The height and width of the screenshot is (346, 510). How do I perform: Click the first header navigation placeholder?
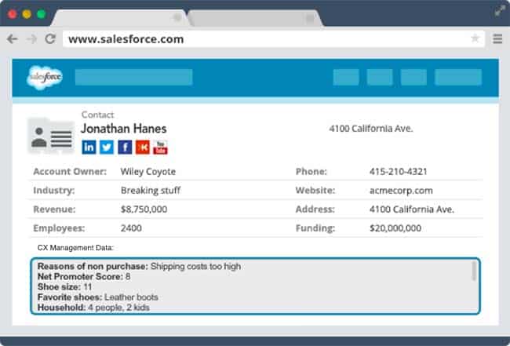346,77
